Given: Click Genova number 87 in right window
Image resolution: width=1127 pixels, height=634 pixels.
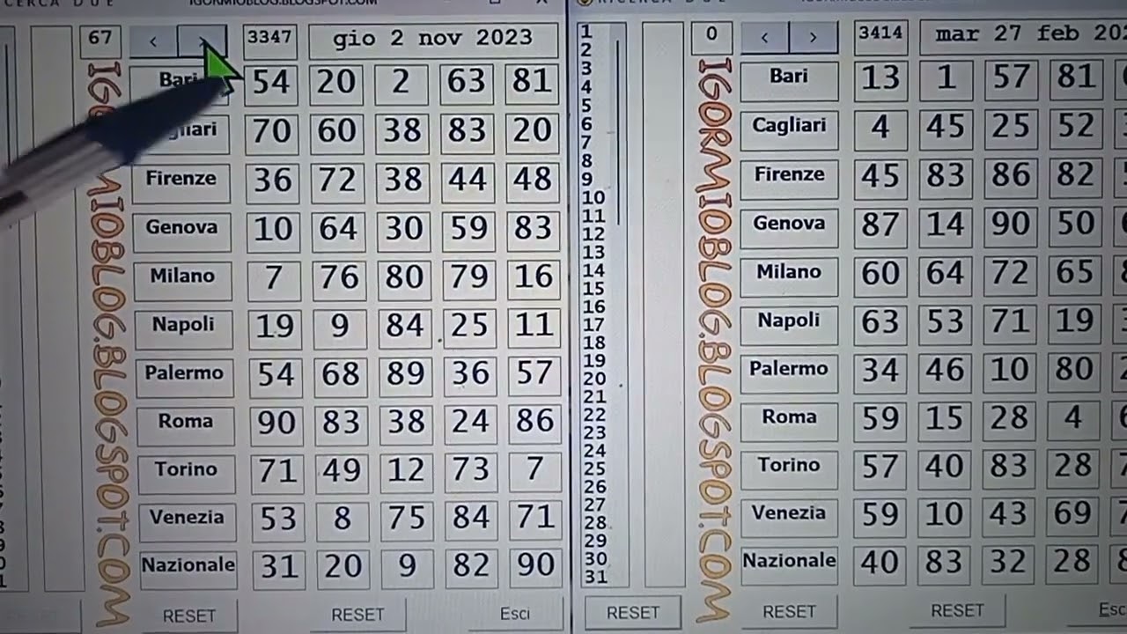Looking at the screenshot, I should tap(880, 225).
